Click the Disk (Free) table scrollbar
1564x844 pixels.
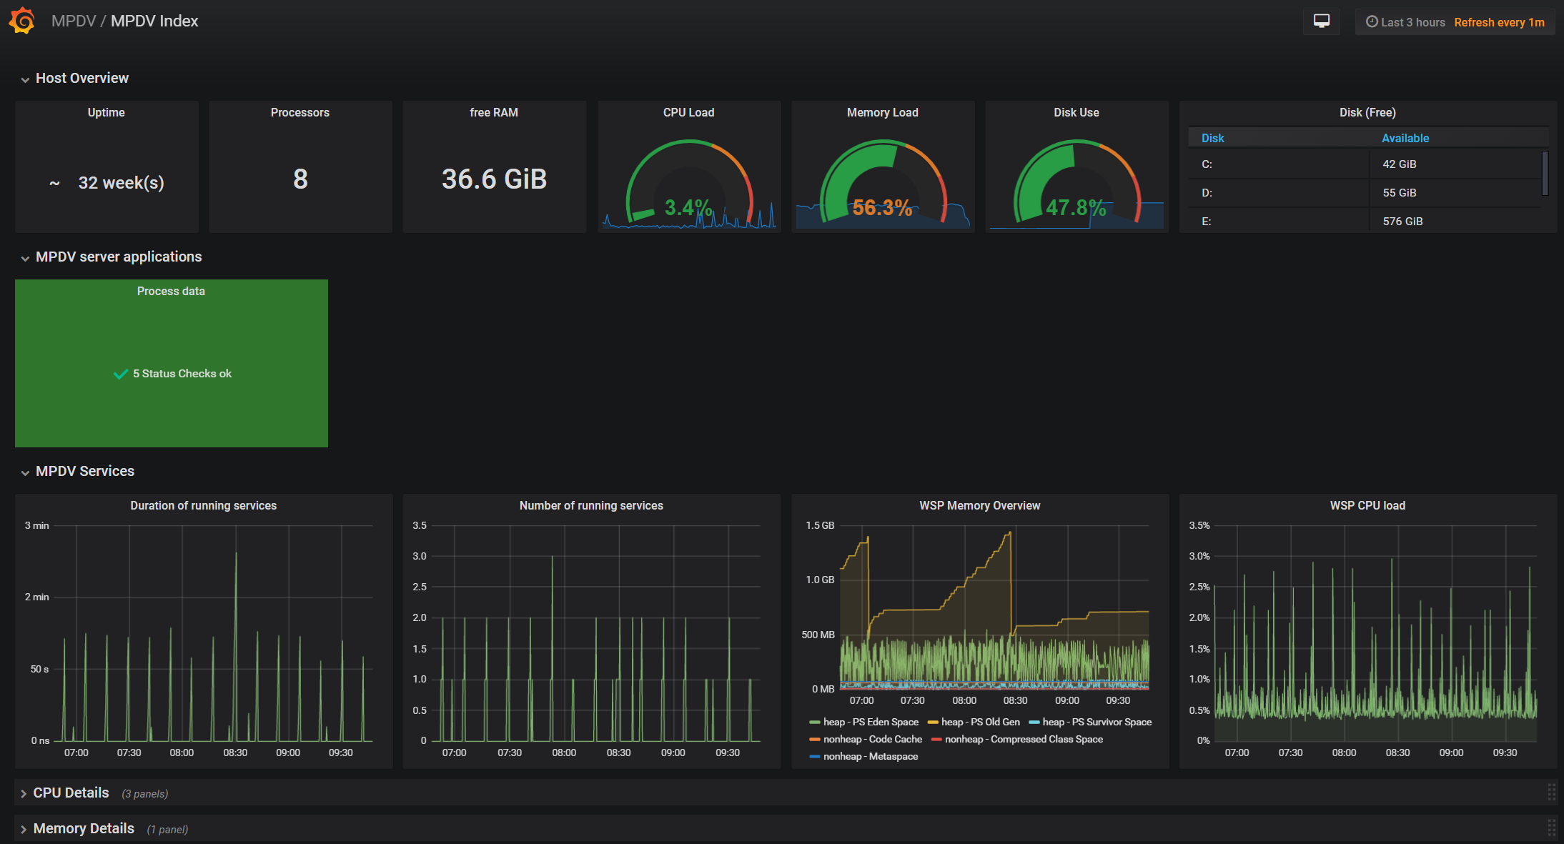1545,173
